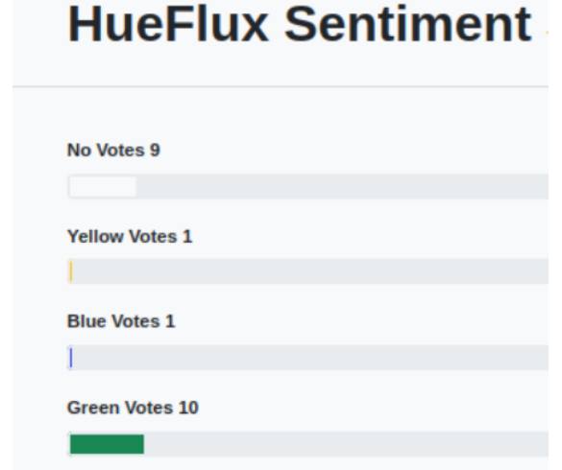The width and height of the screenshot is (562, 470).
Task: Click the number 10 in Green Votes
Action: [x=188, y=408]
